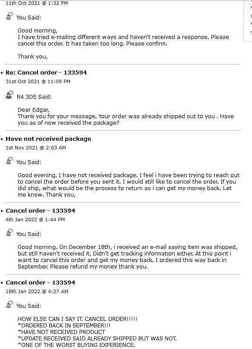Click the '1st Nov 2021 @ 2:03 AM' timestamp
Screen dimensions: 252x349
(36, 148)
